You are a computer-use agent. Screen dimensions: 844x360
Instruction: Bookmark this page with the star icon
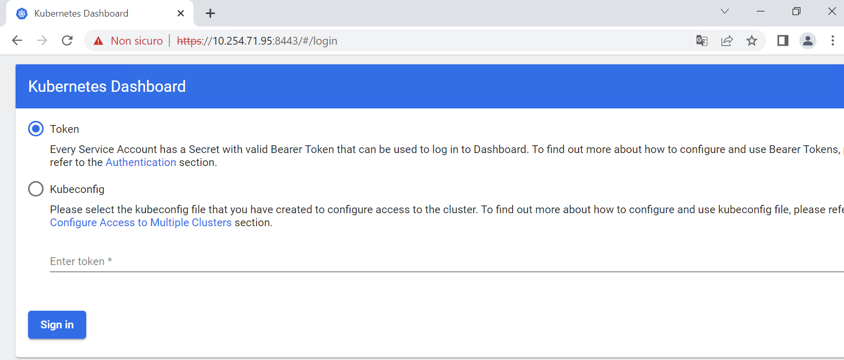[x=752, y=40]
